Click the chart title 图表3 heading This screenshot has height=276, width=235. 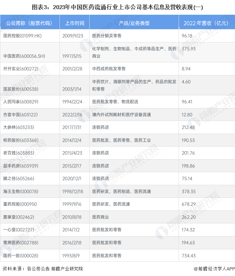117,7
